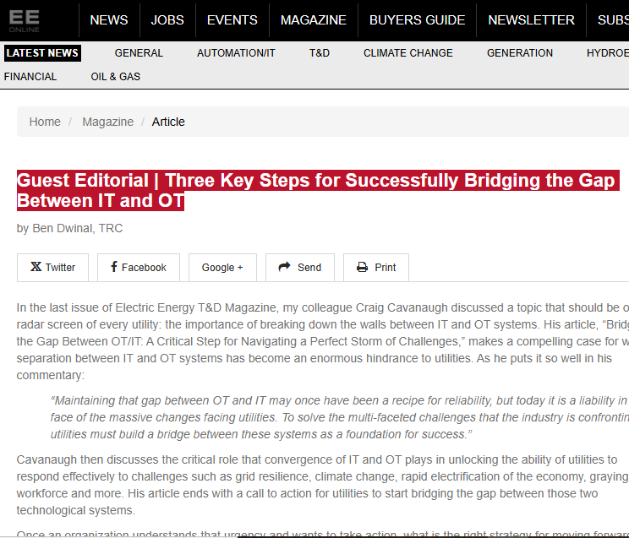Viewport: 629px width, 538px height.
Task: Open the partially visible SUBS menu item
Action: (x=613, y=20)
